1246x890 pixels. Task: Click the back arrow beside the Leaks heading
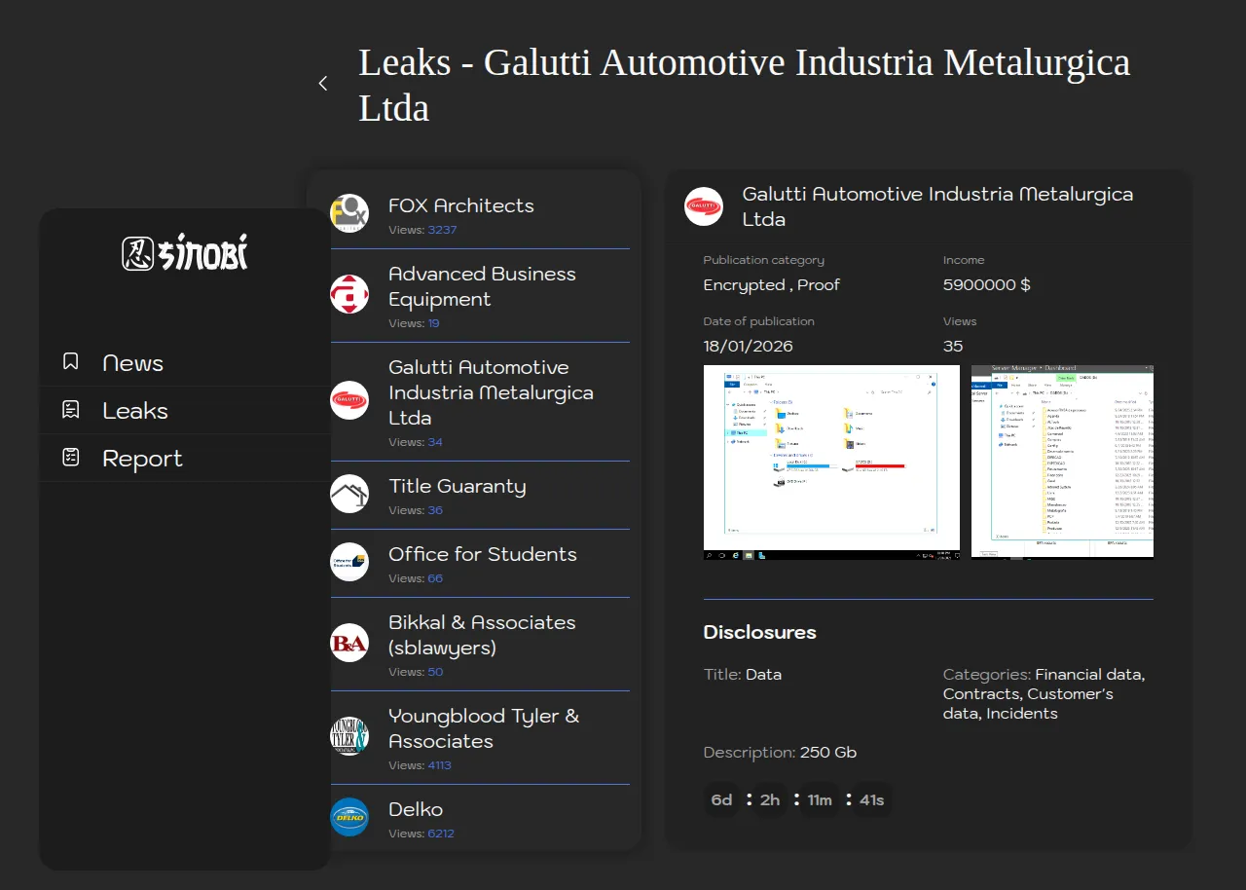click(323, 84)
